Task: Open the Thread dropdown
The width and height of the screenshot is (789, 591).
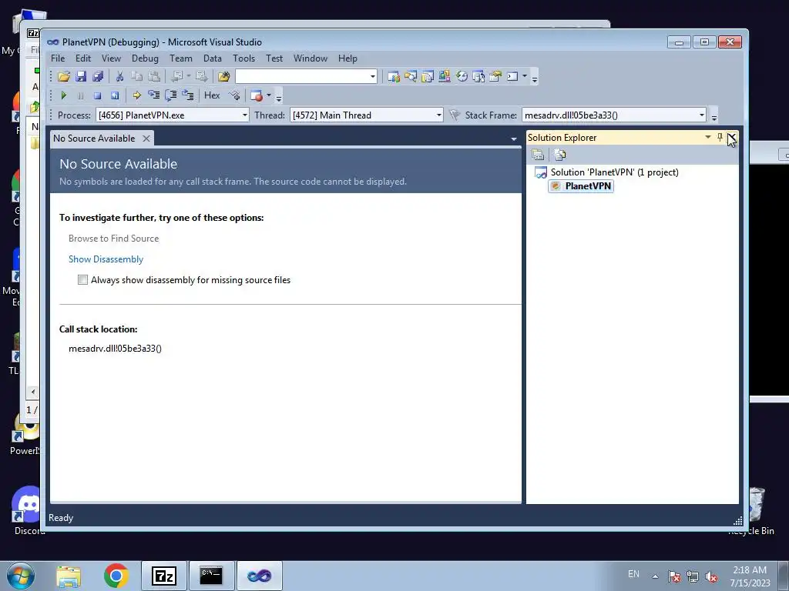Action: point(438,115)
